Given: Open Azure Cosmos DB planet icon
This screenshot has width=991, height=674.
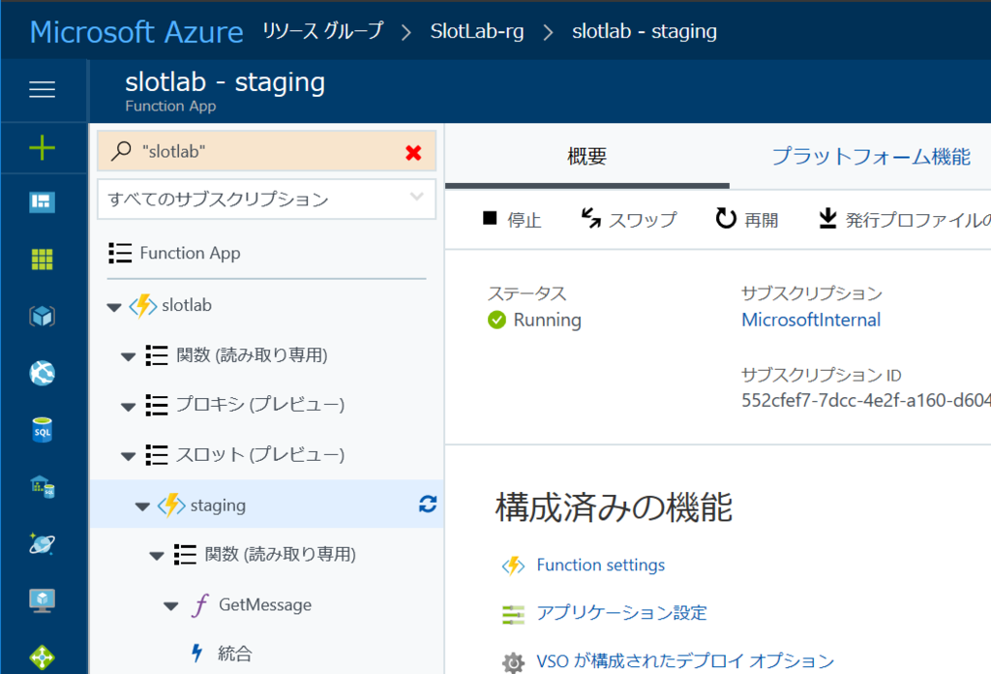Looking at the screenshot, I should 42,544.
